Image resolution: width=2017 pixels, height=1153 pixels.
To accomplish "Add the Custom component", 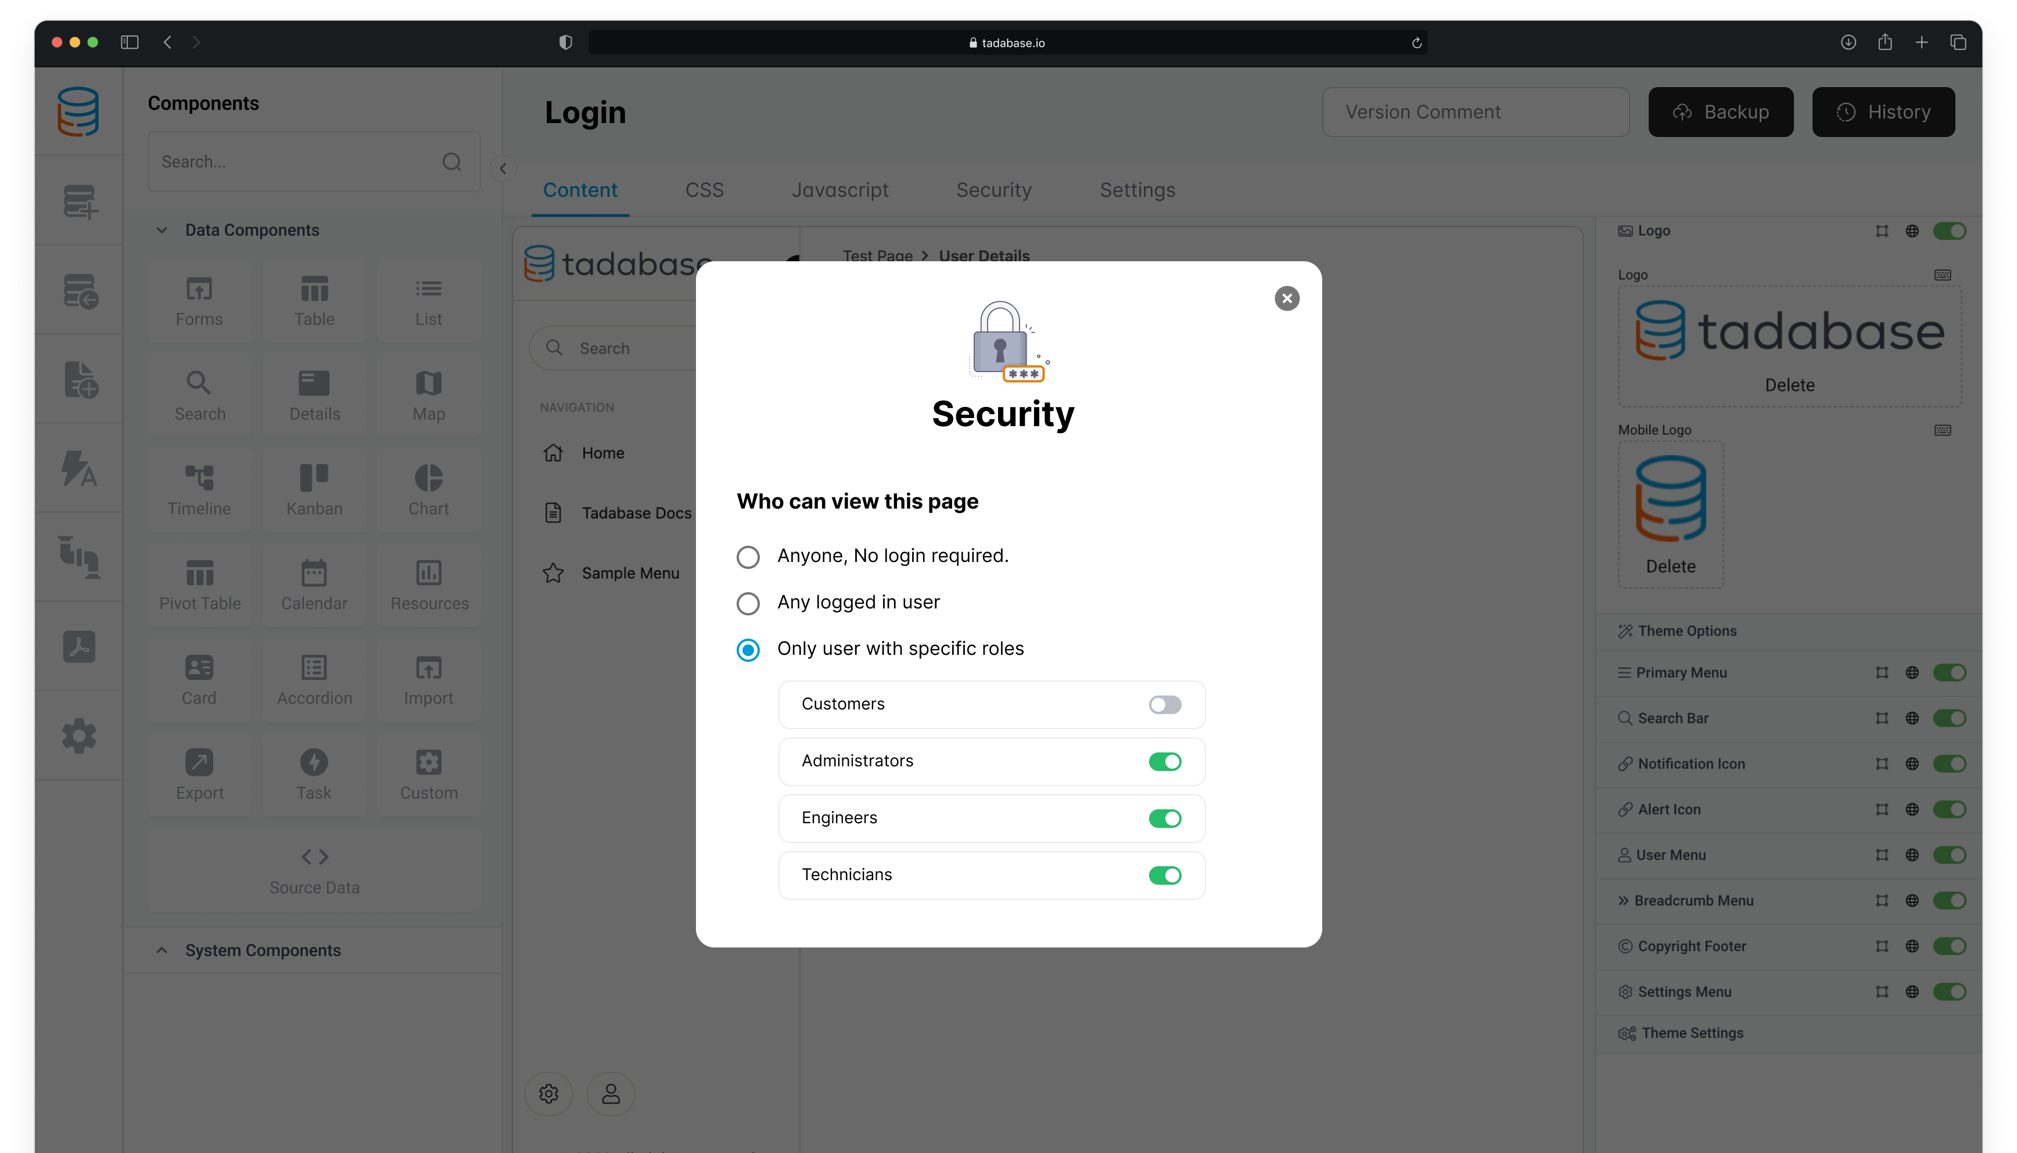I will click(x=429, y=775).
